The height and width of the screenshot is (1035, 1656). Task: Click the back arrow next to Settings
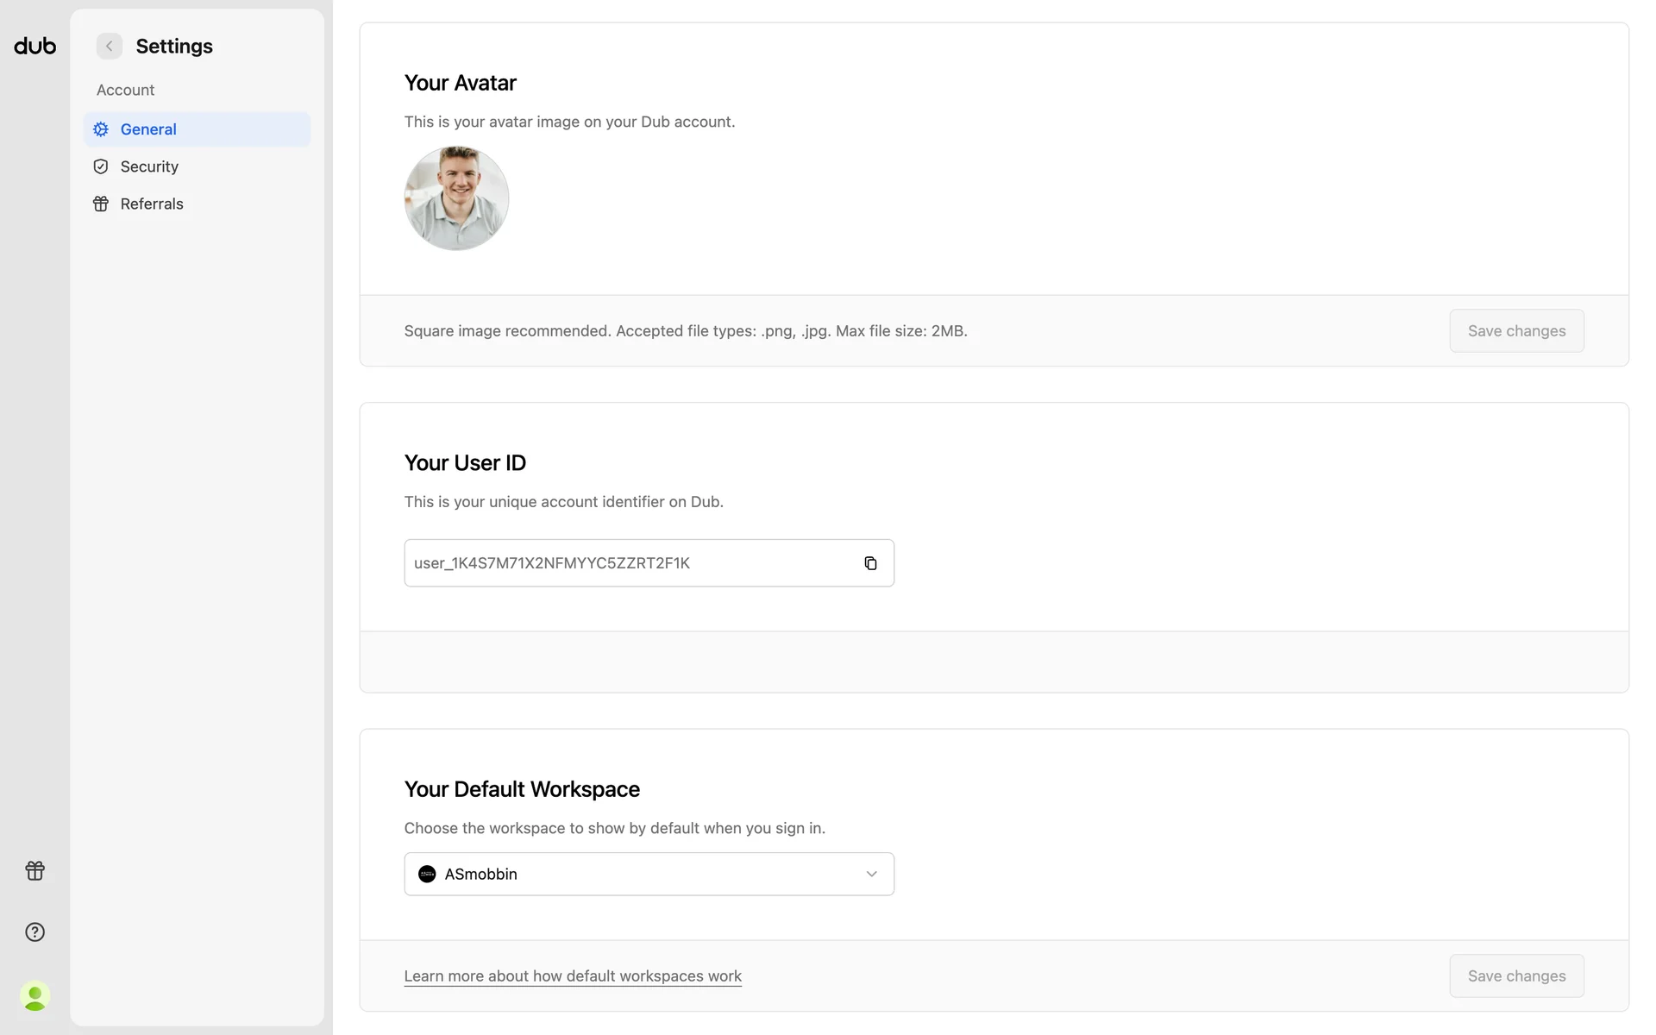110,46
